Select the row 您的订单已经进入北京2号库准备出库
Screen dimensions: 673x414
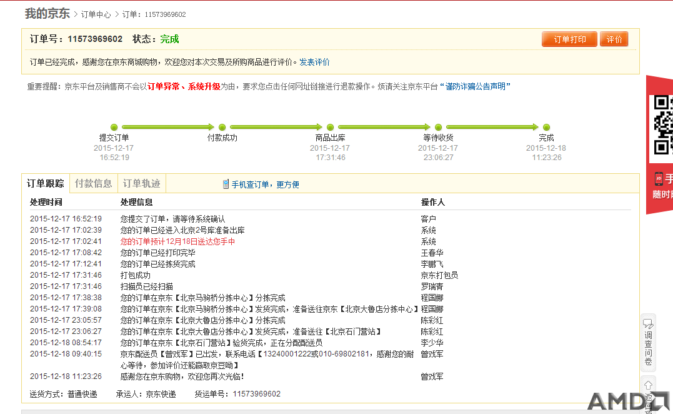182,230
